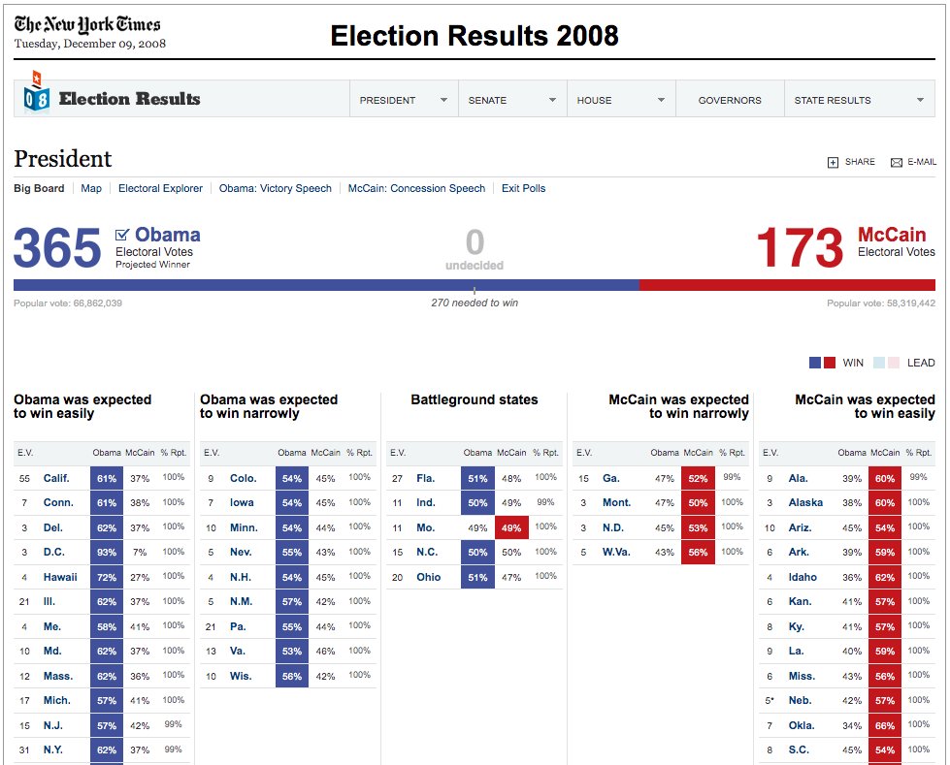Click the 0 undecided count

coord(475,242)
